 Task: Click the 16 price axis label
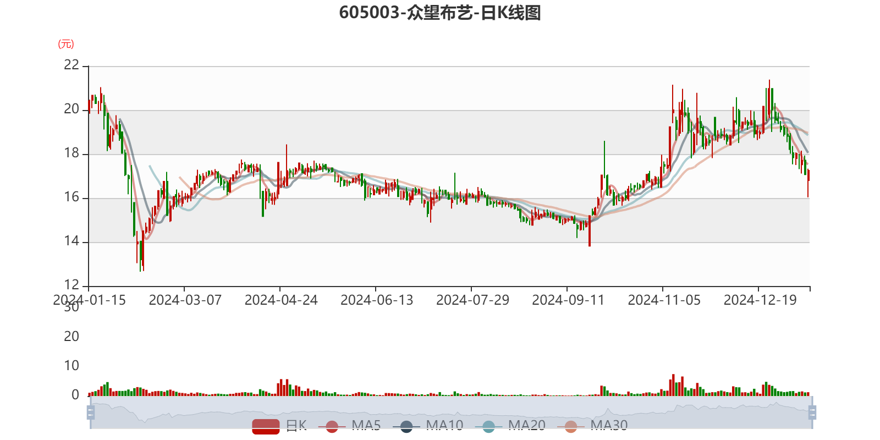71,197
